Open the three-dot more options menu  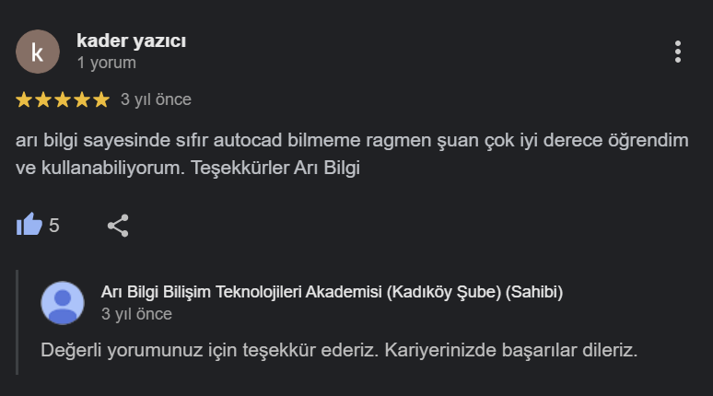tap(677, 52)
